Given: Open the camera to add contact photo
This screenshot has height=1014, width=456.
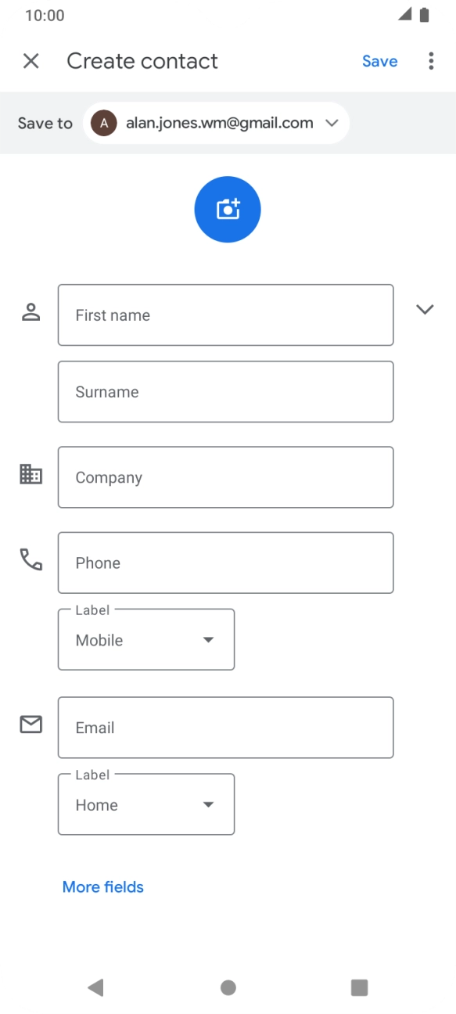Looking at the screenshot, I should 227,209.
